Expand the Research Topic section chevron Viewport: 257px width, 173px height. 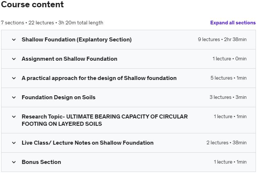[x=14, y=117]
